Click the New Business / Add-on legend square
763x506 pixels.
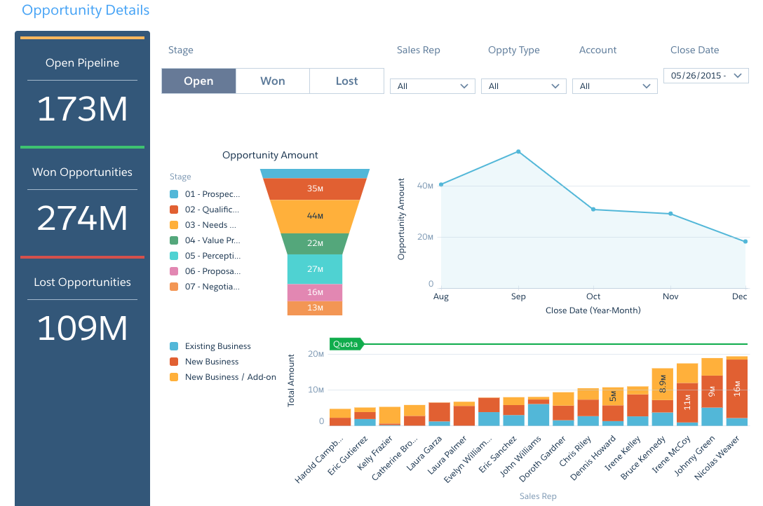175,377
